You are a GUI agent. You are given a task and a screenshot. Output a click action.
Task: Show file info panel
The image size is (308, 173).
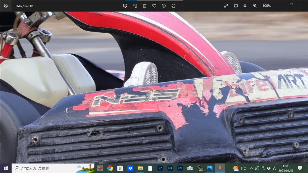point(164,6)
